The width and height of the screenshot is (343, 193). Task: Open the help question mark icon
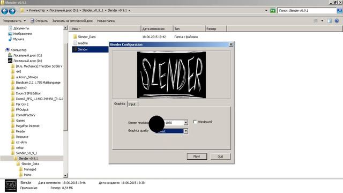(337, 21)
